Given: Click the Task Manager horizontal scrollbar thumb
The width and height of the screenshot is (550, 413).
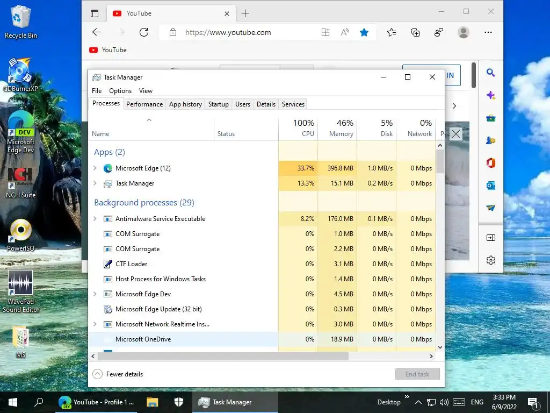Looking at the screenshot, I should tap(223, 356).
